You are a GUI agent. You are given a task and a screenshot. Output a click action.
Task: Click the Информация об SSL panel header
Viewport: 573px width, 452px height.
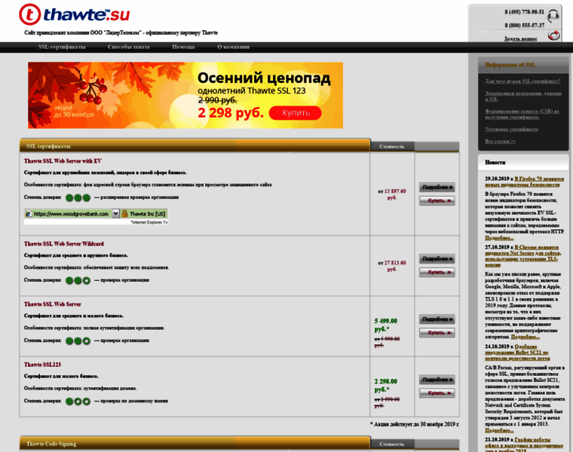(523, 65)
